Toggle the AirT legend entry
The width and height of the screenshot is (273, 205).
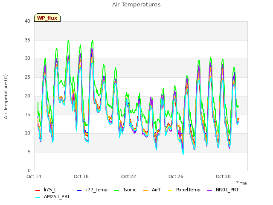tap(152, 190)
